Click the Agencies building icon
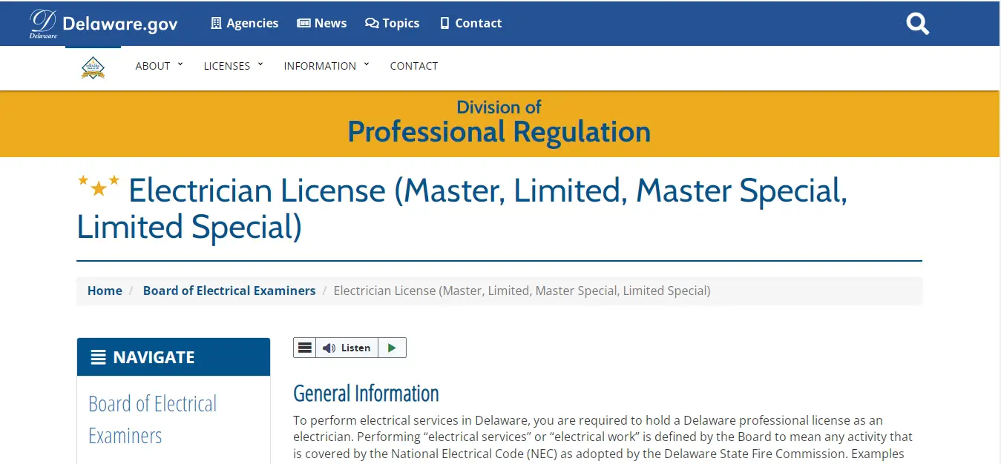 tap(216, 23)
